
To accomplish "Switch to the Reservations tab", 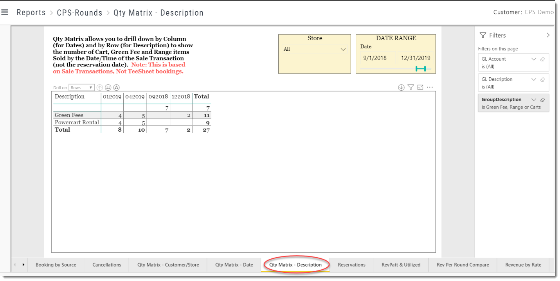I will click(x=351, y=265).
